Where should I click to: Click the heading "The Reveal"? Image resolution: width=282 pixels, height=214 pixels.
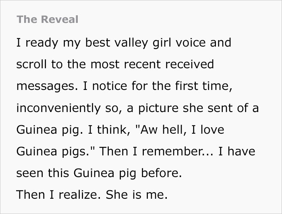click(48, 20)
